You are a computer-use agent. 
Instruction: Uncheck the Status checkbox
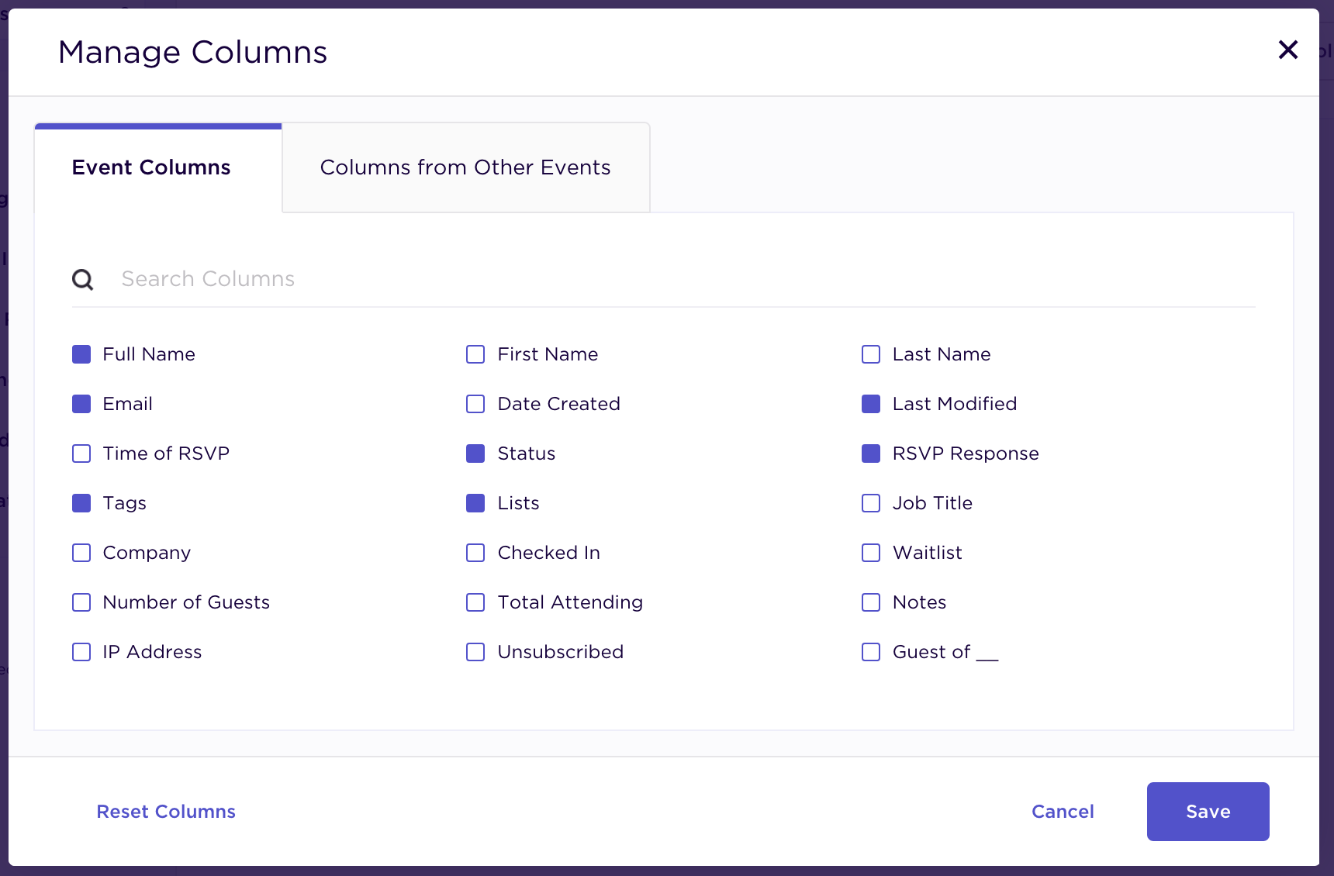pyautogui.click(x=475, y=454)
